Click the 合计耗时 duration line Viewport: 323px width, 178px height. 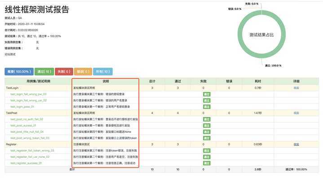coord(21,30)
